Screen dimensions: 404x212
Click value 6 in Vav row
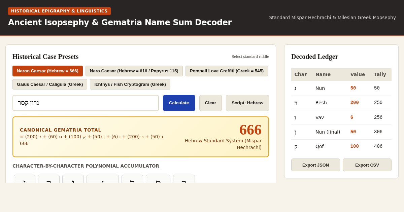click(x=352, y=117)
